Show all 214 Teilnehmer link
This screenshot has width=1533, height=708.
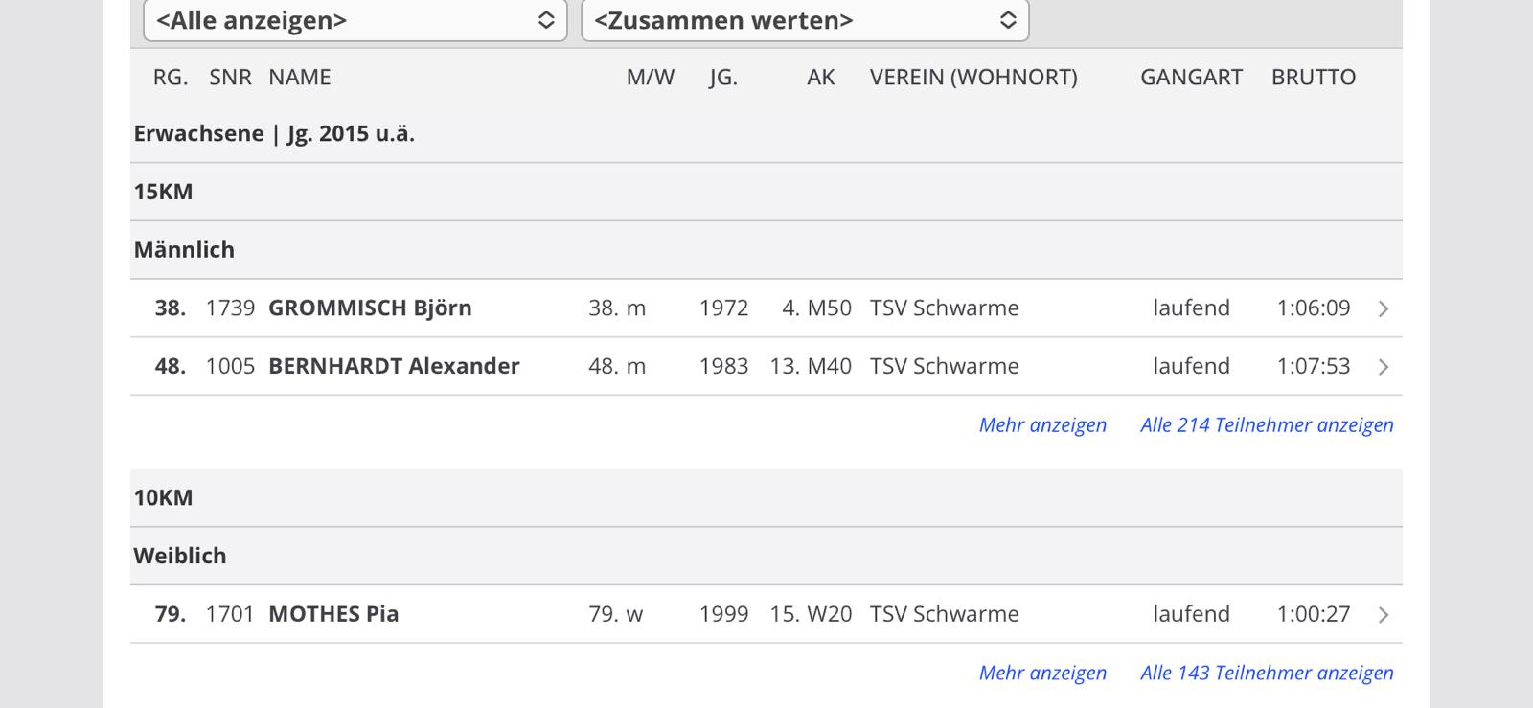pyautogui.click(x=1267, y=425)
